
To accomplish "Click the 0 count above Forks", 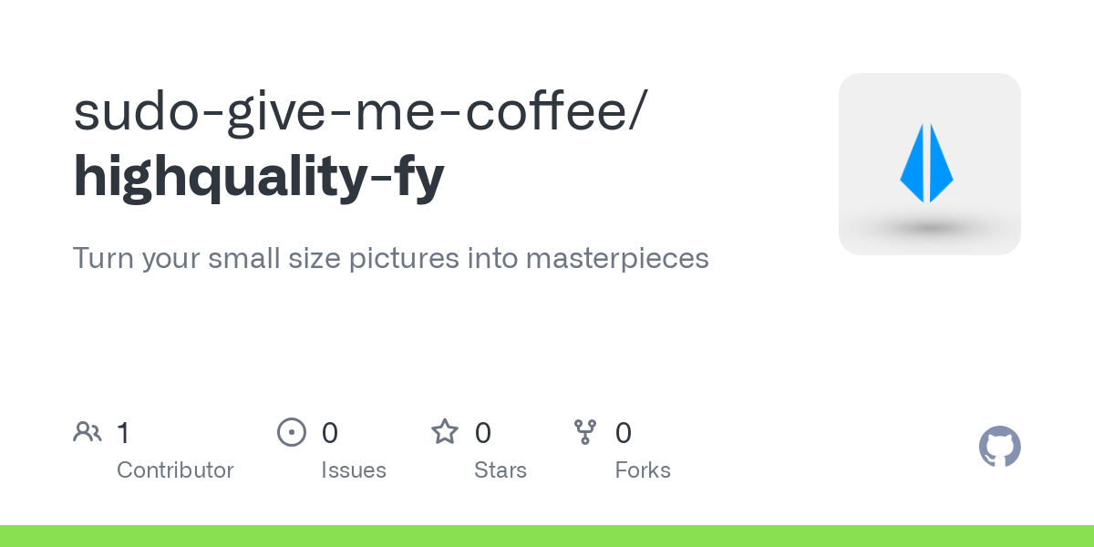I will [624, 432].
